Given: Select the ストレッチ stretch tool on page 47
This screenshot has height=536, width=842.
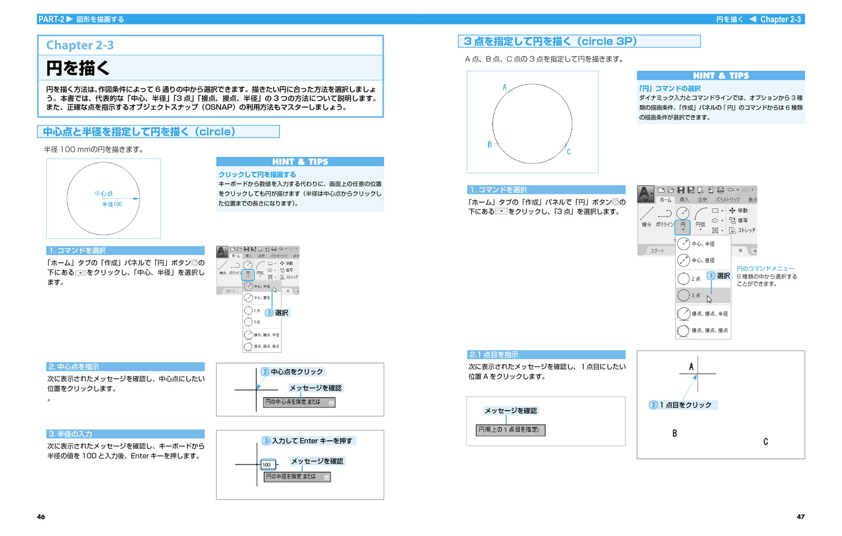Looking at the screenshot, I should coord(742,230).
